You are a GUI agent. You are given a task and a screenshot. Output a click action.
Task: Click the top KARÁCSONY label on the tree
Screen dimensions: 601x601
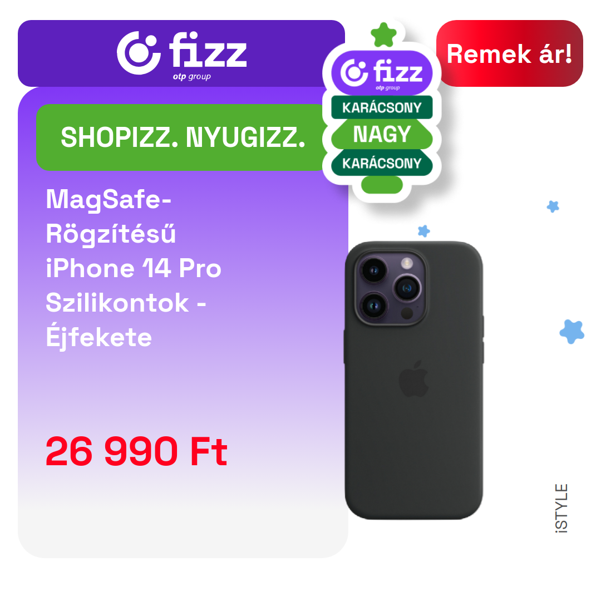(382, 108)
